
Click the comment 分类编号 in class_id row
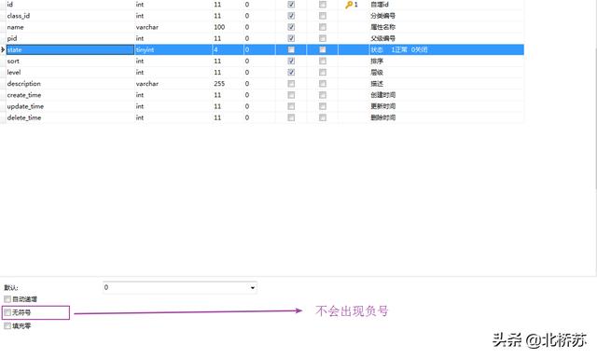(383, 16)
